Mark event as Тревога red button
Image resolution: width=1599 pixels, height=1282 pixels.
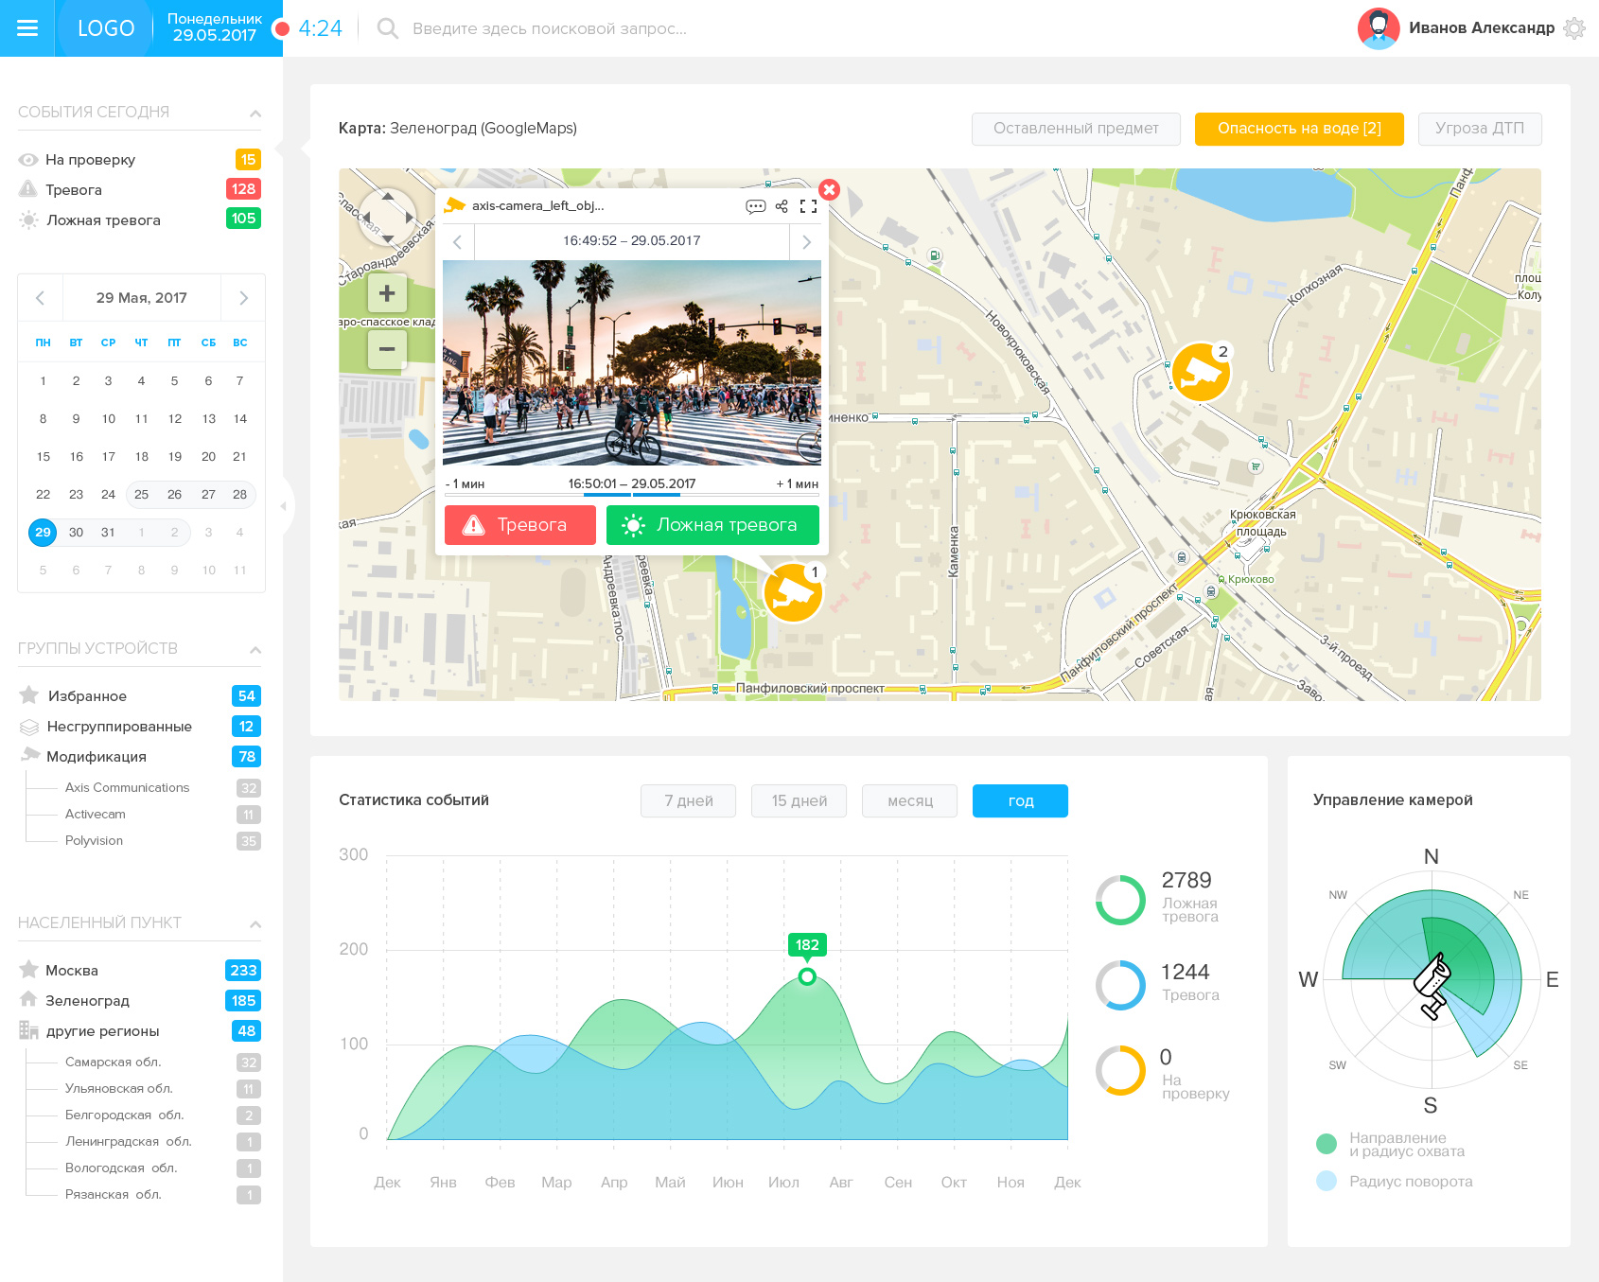520,525
